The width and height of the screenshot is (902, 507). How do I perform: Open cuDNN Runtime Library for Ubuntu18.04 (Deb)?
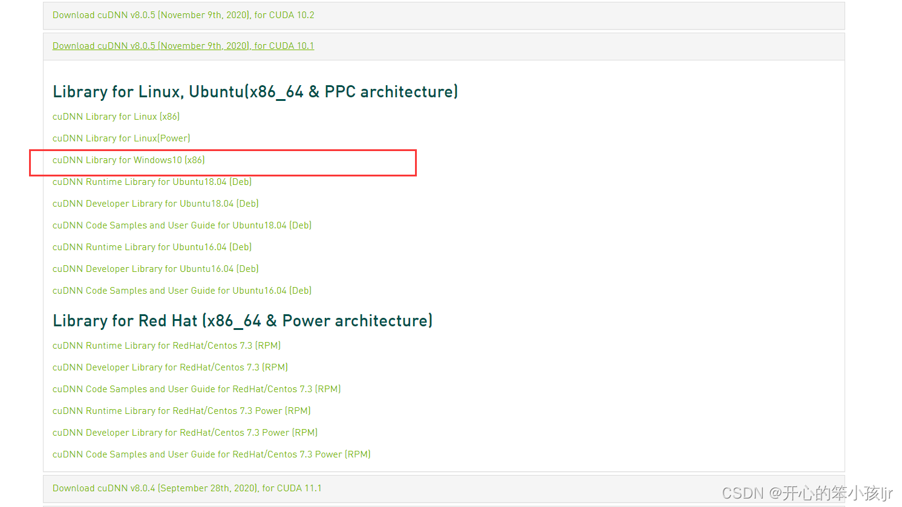pos(152,182)
